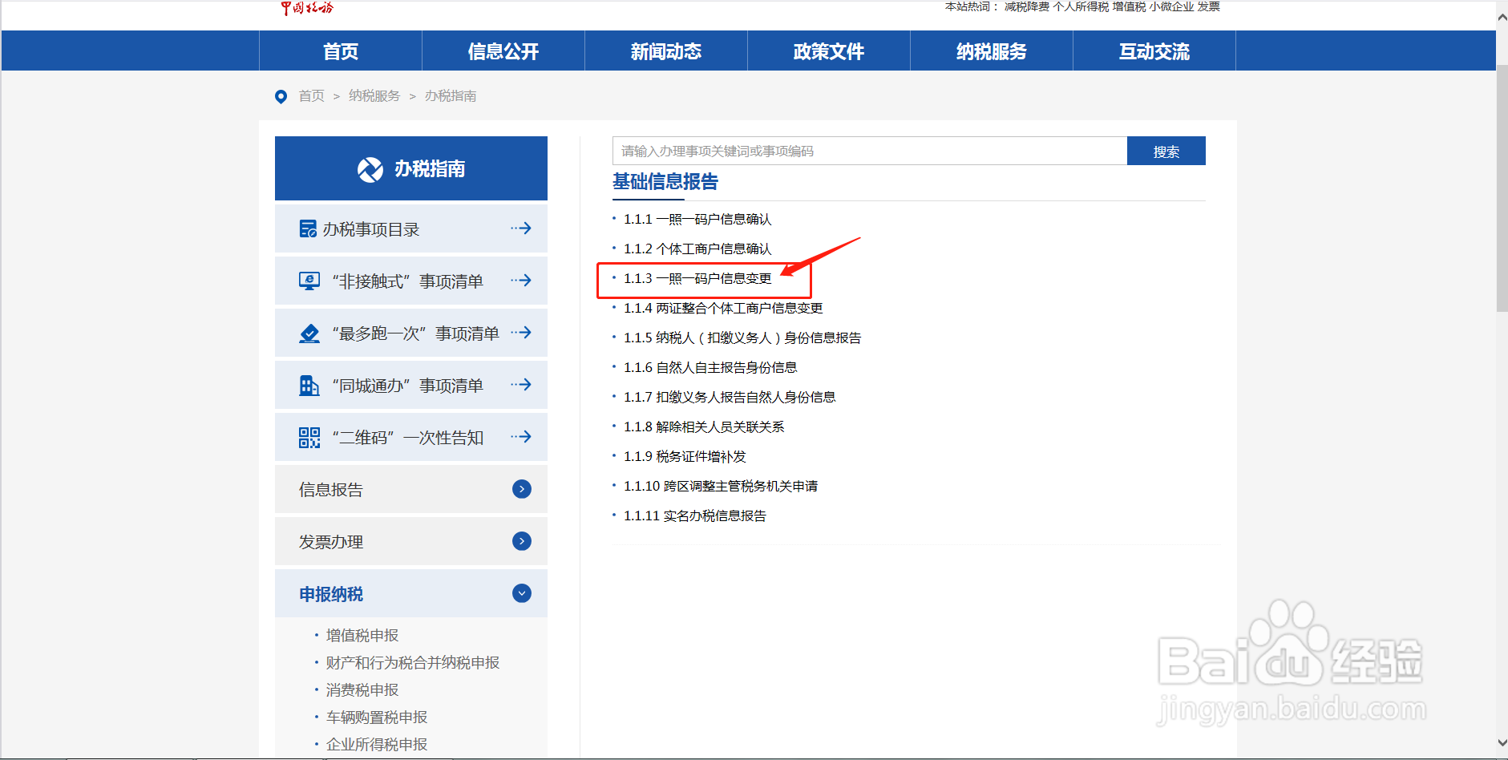The height and width of the screenshot is (760, 1508).
Task: Open 1.1.2 个体工商户信息确认
Action: 697,249
